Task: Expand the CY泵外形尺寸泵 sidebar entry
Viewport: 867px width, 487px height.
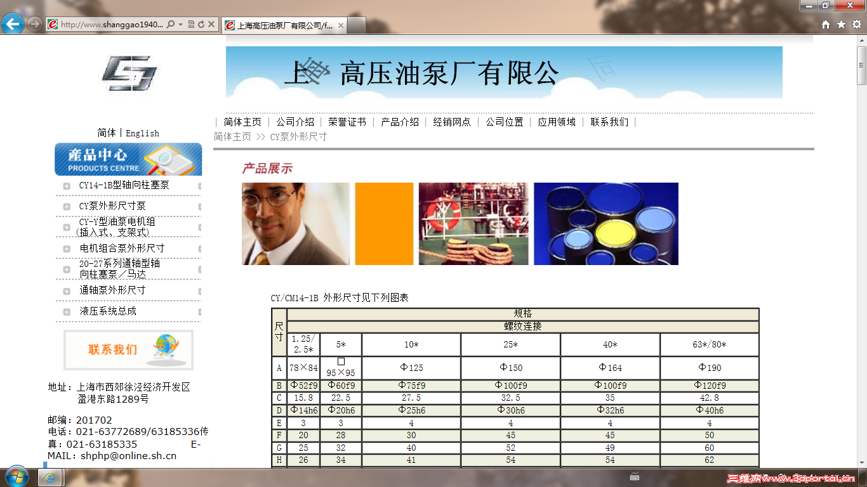Action: click(65, 206)
